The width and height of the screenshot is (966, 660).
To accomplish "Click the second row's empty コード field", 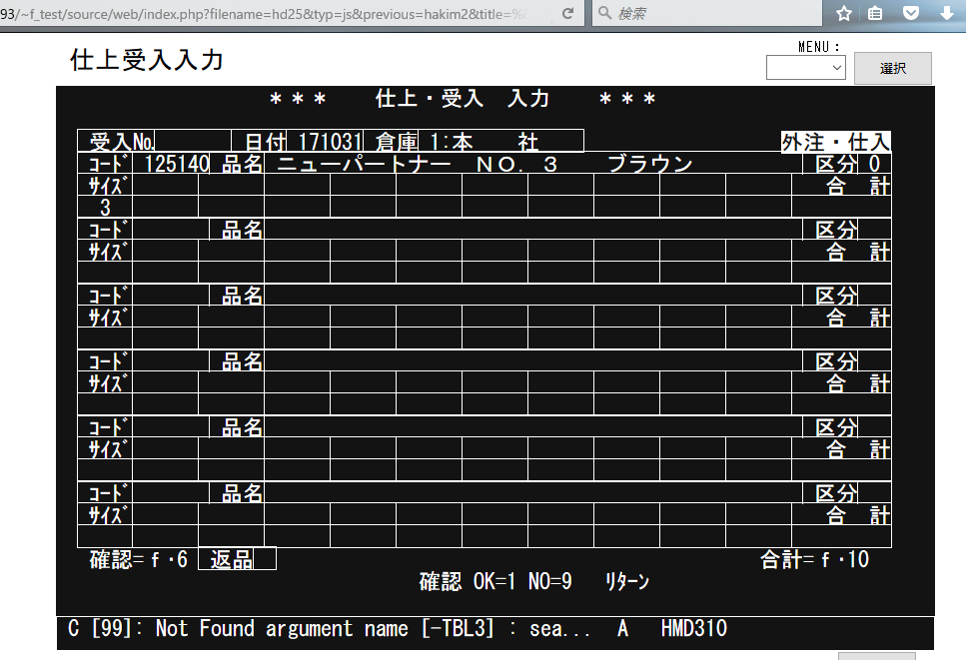I will 170,230.
